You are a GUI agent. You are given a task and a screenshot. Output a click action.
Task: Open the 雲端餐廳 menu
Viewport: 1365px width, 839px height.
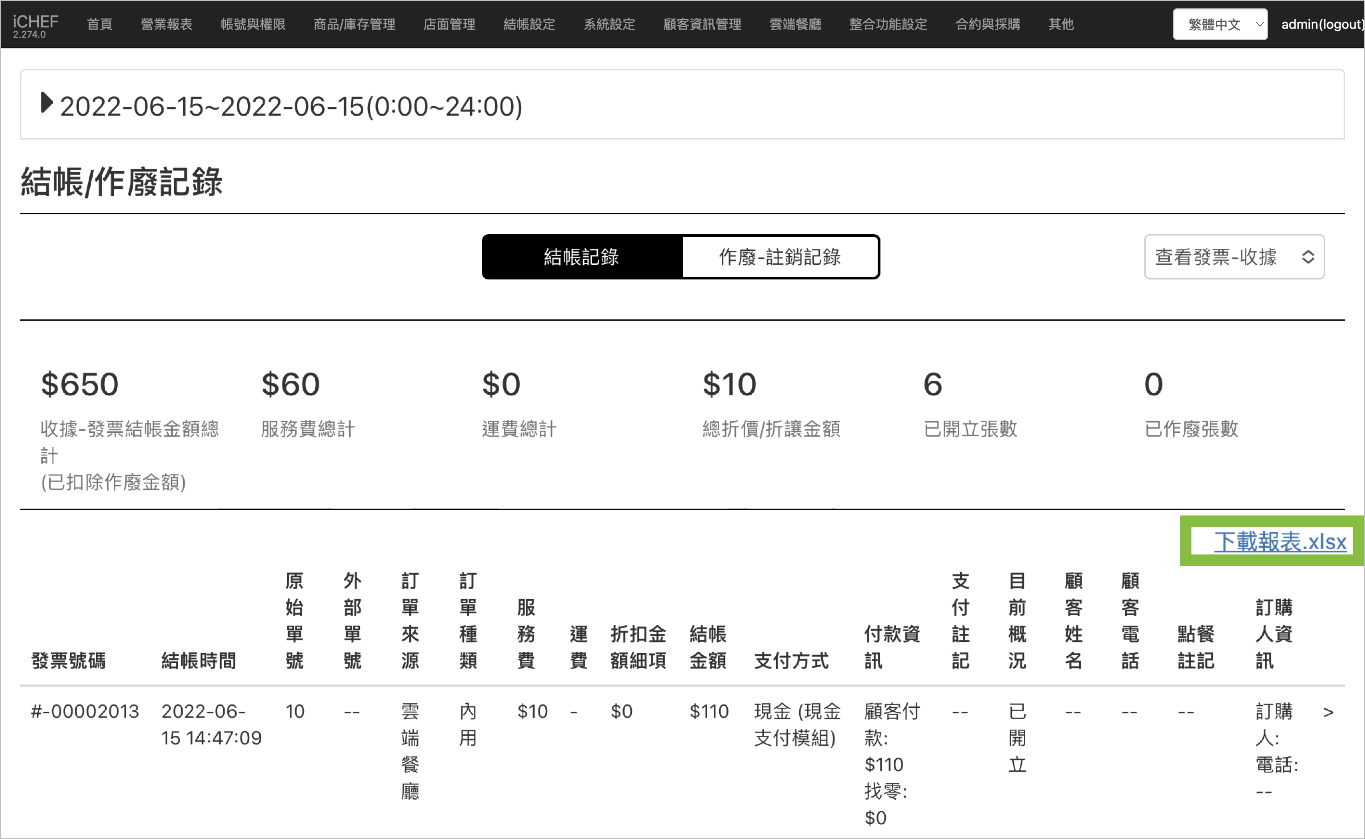(795, 24)
